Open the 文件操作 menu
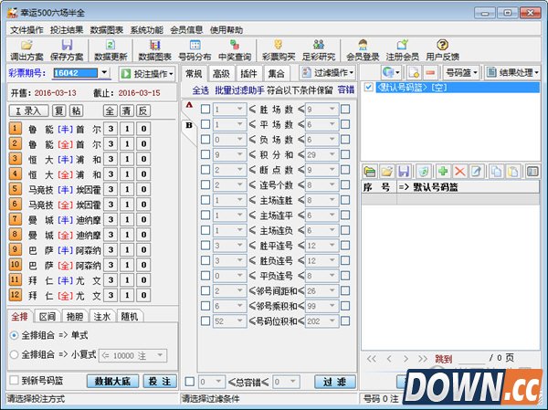This screenshot has height=410, width=548. click(26, 30)
